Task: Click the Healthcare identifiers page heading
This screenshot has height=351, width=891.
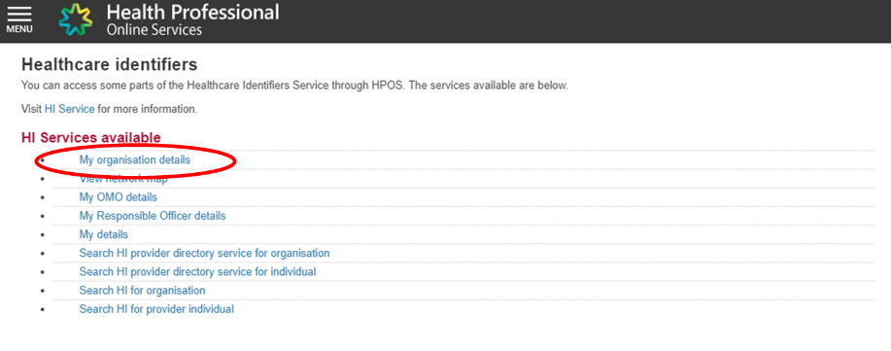Action: coord(109,65)
